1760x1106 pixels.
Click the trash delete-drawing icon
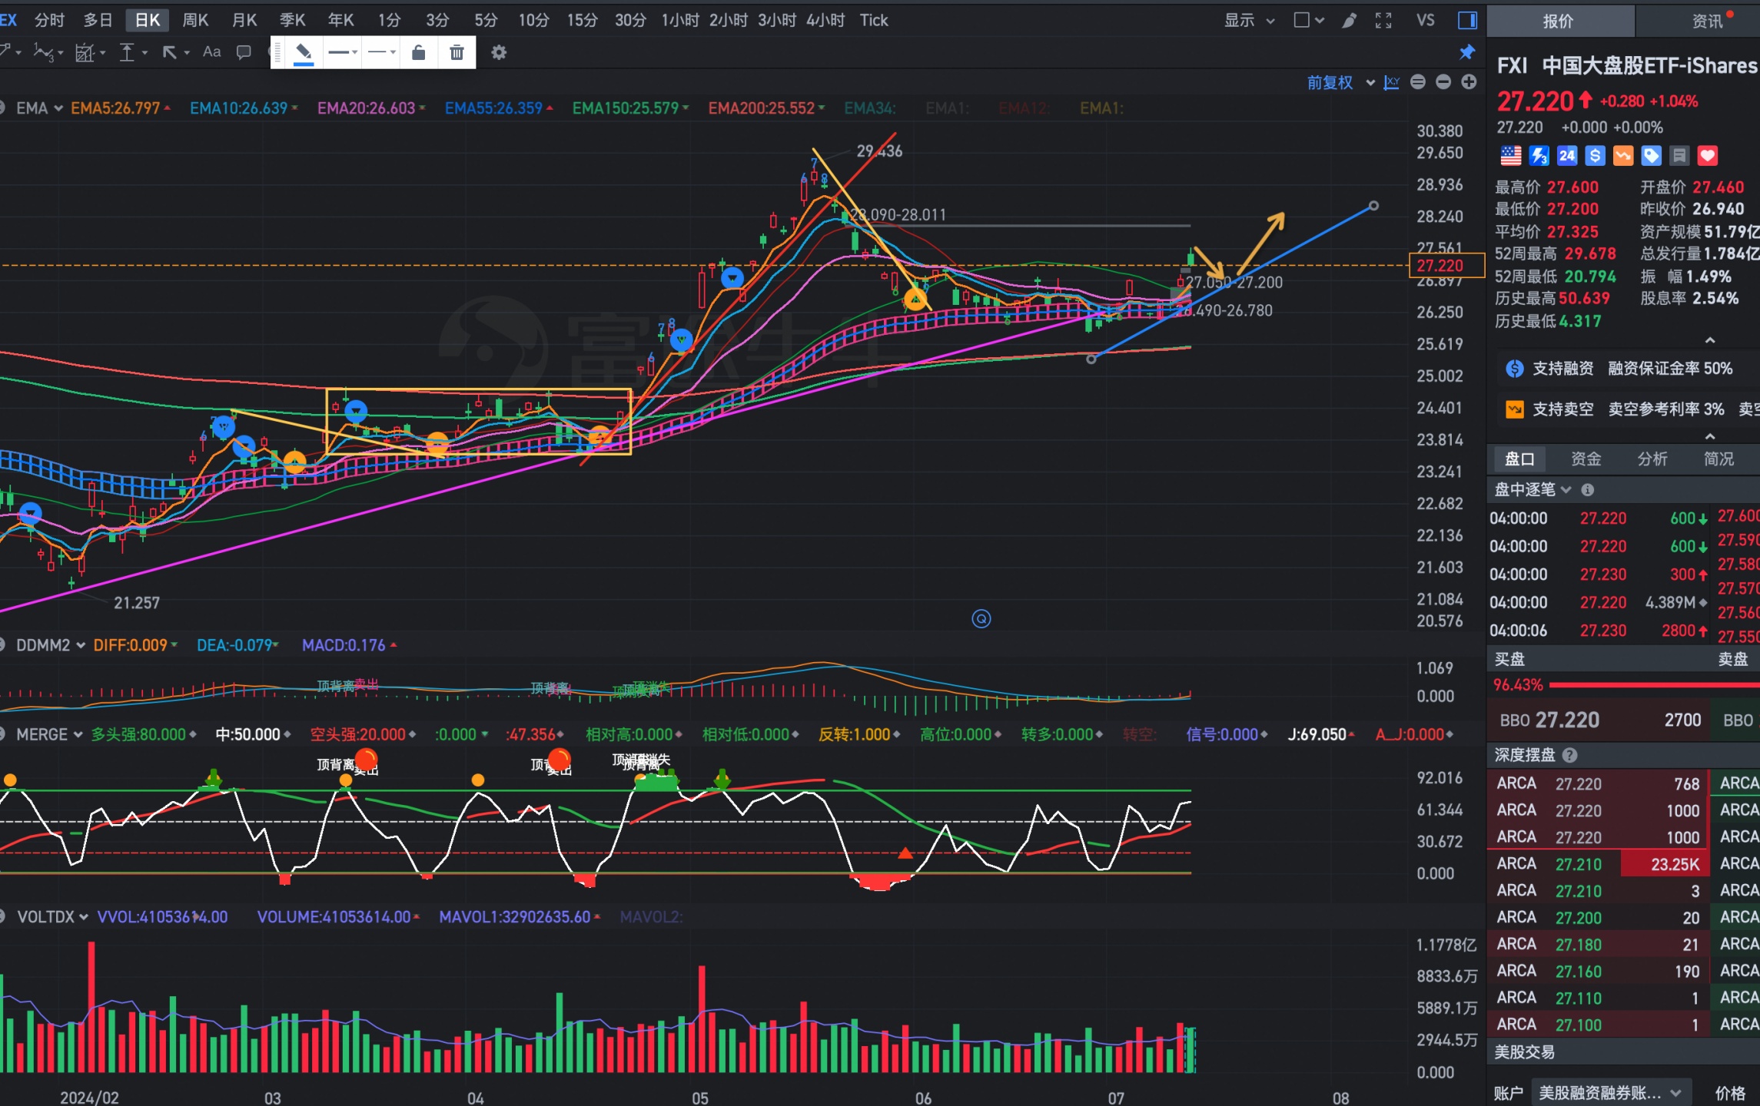tap(457, 52)
